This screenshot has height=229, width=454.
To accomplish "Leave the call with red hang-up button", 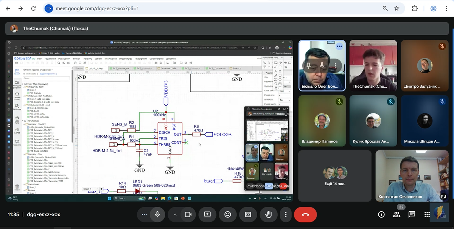I will (305, 214).
